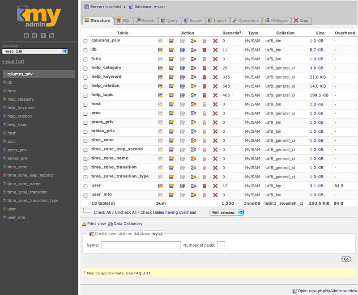358x295 pixels.
Task: Open phpMyAdmin documentation question-mark icon
Action: [x=43, y=36]
